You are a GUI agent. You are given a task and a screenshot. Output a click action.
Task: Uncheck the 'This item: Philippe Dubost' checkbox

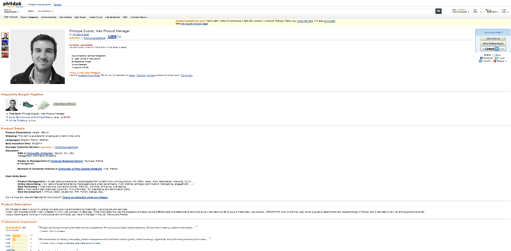pyautogui.click(x=7, y=114)
